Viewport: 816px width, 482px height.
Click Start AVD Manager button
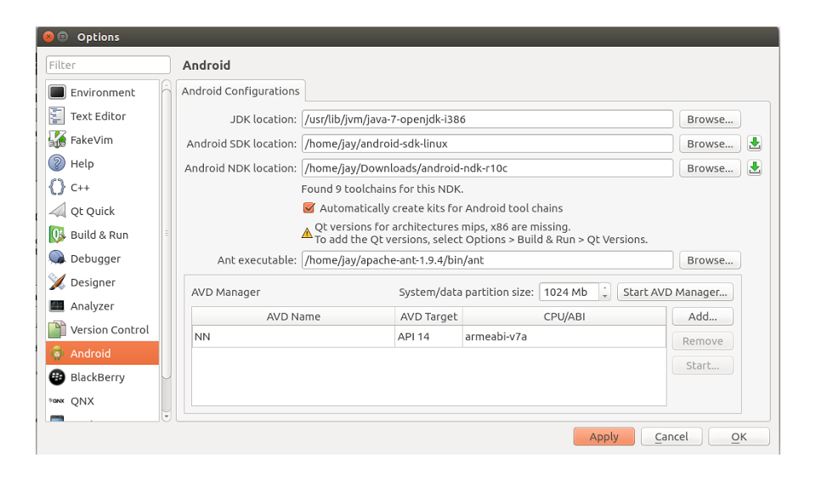point(675,292)
